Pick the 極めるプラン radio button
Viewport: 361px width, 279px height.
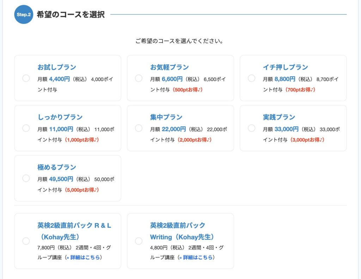[x=26, y=178]
